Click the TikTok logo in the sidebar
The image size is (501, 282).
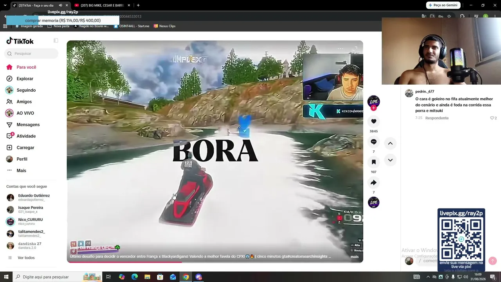(x=20, y=41)
